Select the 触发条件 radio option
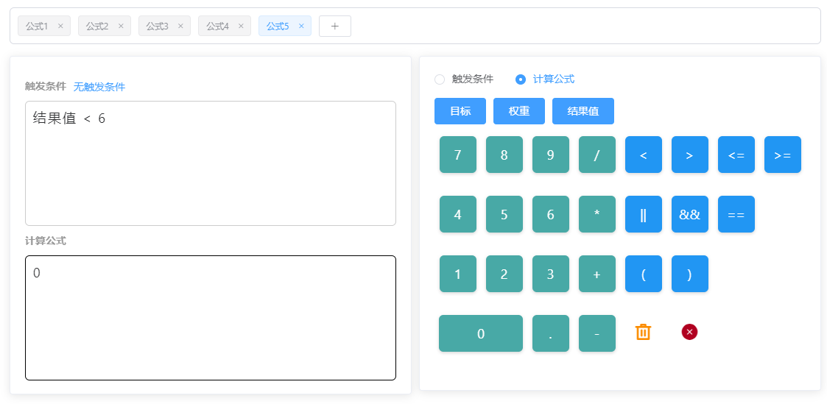The height and width of the screenshot is (404, 827). click(440, 79)
